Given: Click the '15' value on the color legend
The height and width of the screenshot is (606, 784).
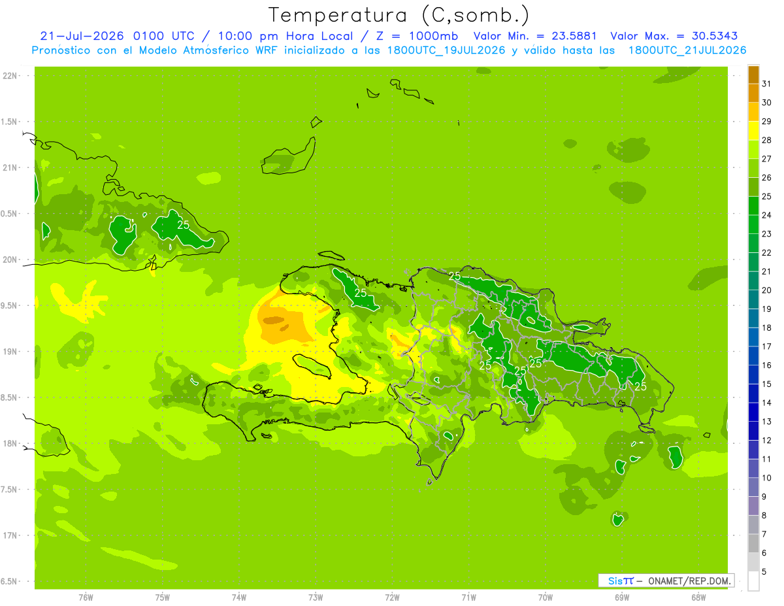Looking at the screenshot, I should (x=767, y=384).
